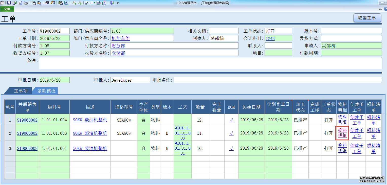Click the 工单号 field W19060002

pos(54,31)
